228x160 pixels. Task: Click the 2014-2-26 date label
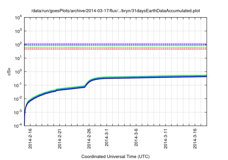[x=89, y=139]
